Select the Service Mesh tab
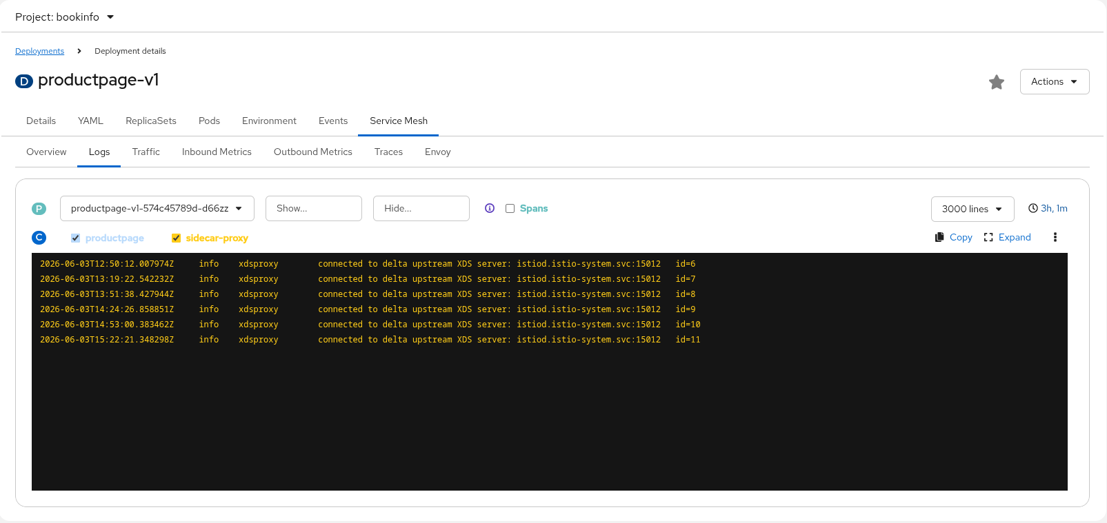This screenshot has height=523, width=1107. (399, 121)
